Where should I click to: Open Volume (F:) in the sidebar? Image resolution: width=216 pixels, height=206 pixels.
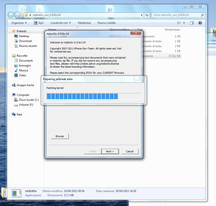(x=26, y=105)
